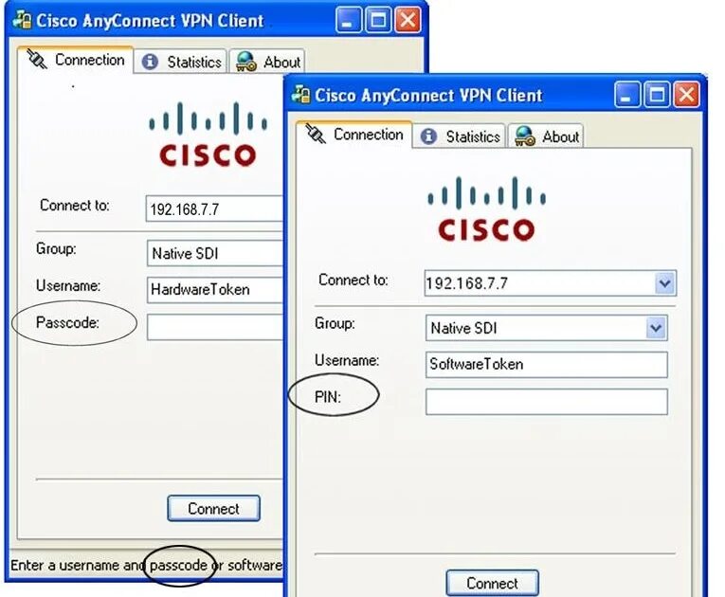Screen dimensions: 725x597
Task: Switch to Statistics tab in back window
Action: (180, 62)
